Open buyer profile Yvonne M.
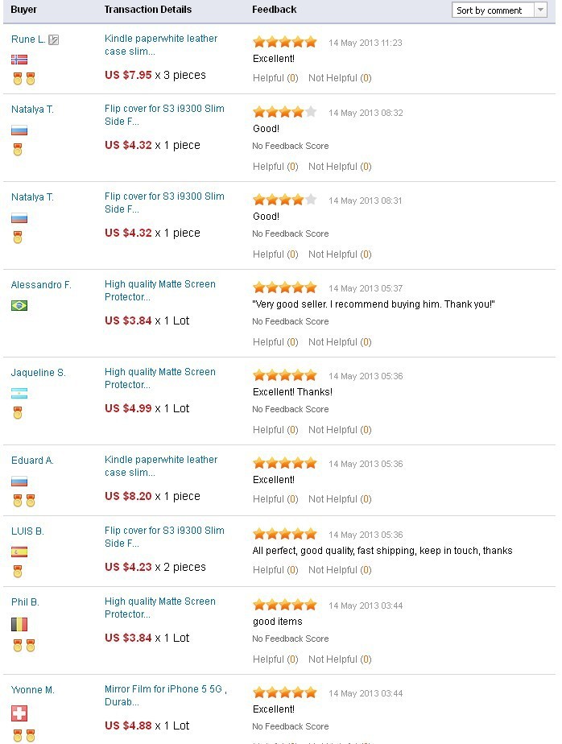 coord(33,690)
